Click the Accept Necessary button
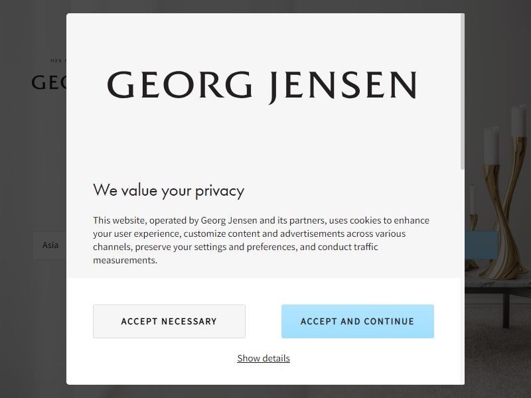The width and height of the screenshot is (531, 398). 169,321
